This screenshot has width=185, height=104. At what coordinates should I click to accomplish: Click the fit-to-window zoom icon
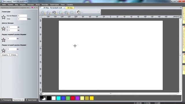(66, 12)
